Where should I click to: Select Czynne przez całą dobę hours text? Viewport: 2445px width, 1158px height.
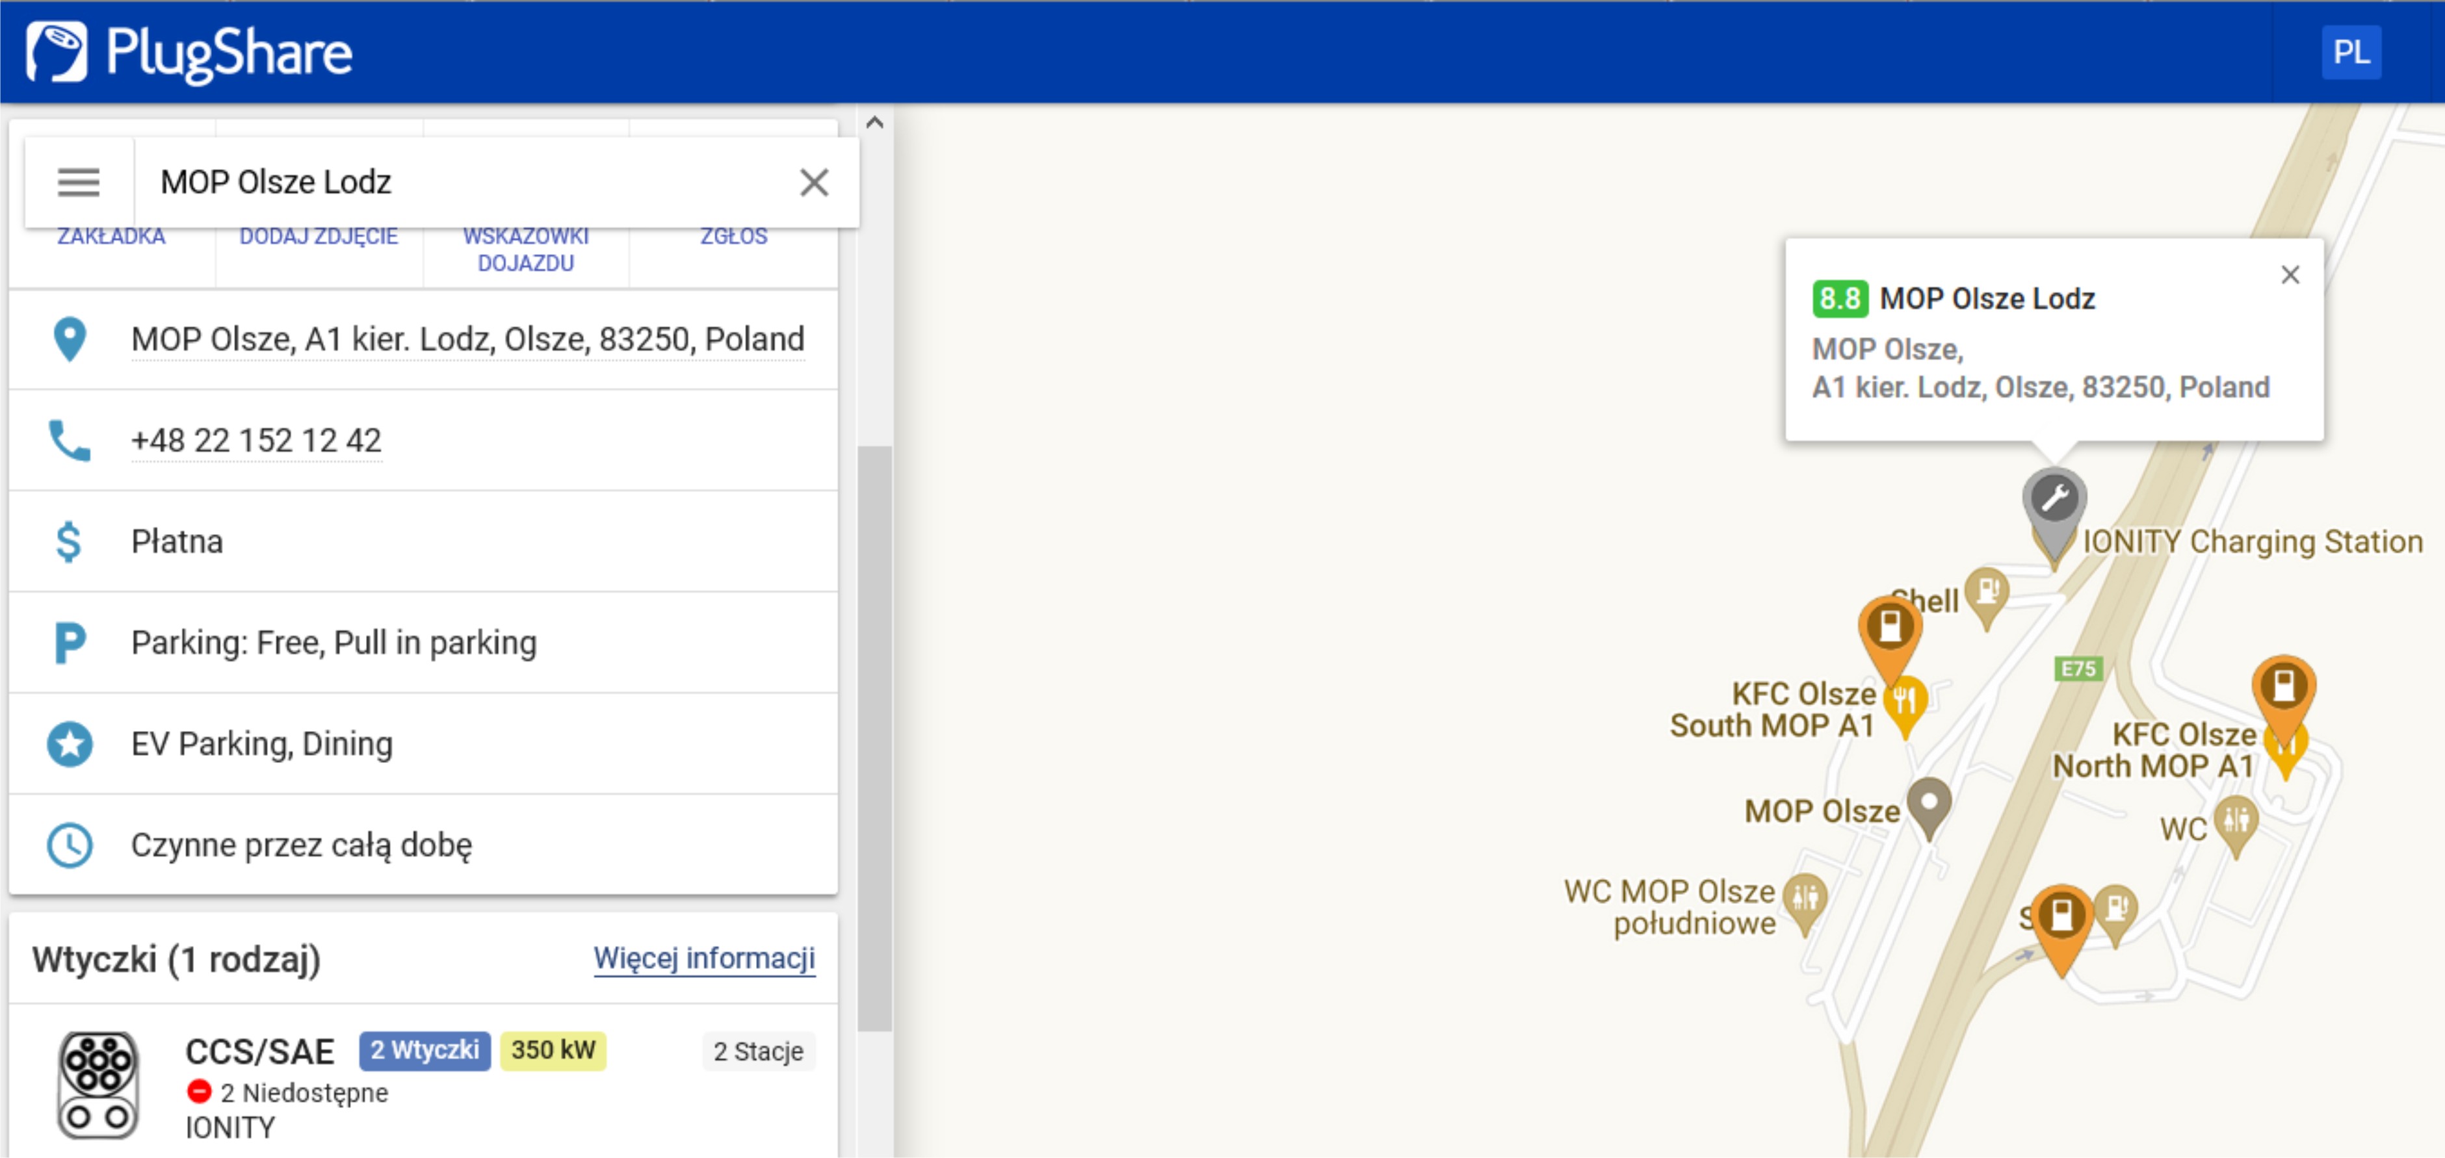302,846
